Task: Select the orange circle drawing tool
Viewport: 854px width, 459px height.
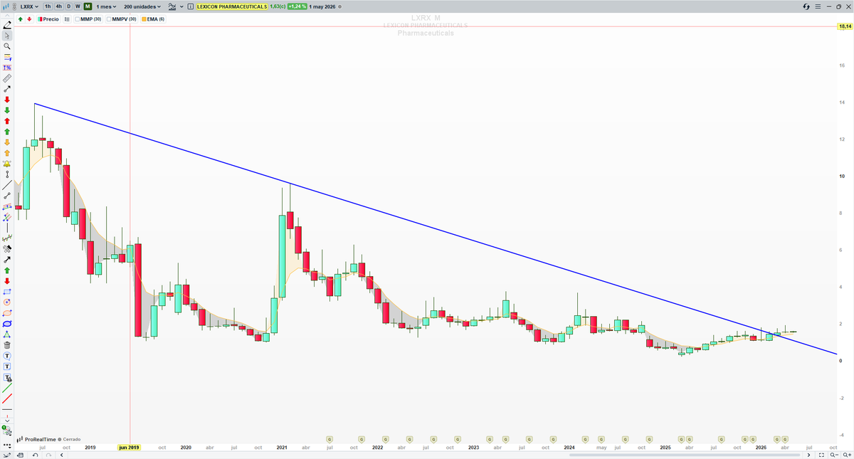Action: (x=7, y=302)
